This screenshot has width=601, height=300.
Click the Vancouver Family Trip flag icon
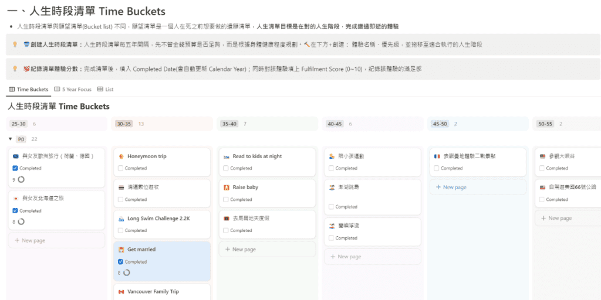(121, 292)
